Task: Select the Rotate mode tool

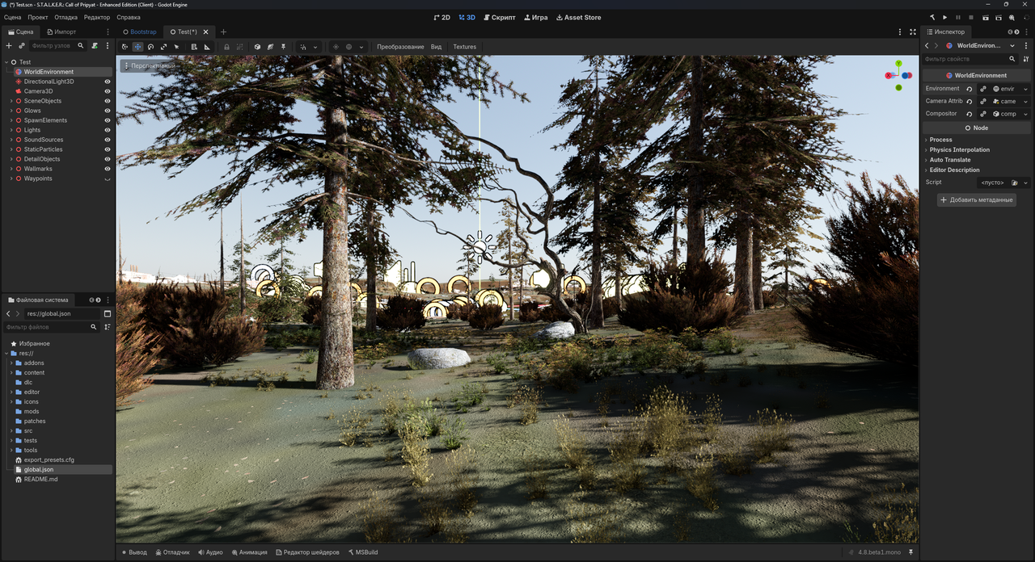Action: (x=150, y=47)
